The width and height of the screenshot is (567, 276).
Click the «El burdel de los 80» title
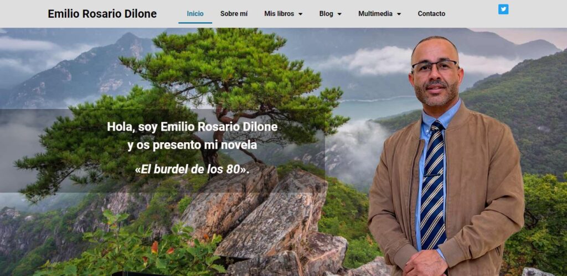pyautogui.click(x=192, y=169)
